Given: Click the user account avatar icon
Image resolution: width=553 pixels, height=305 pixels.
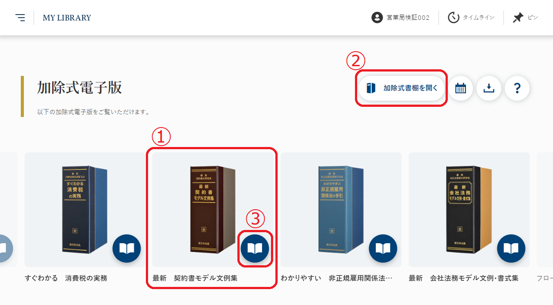Looking at the screenshot, I should click(x=377, y=18).
